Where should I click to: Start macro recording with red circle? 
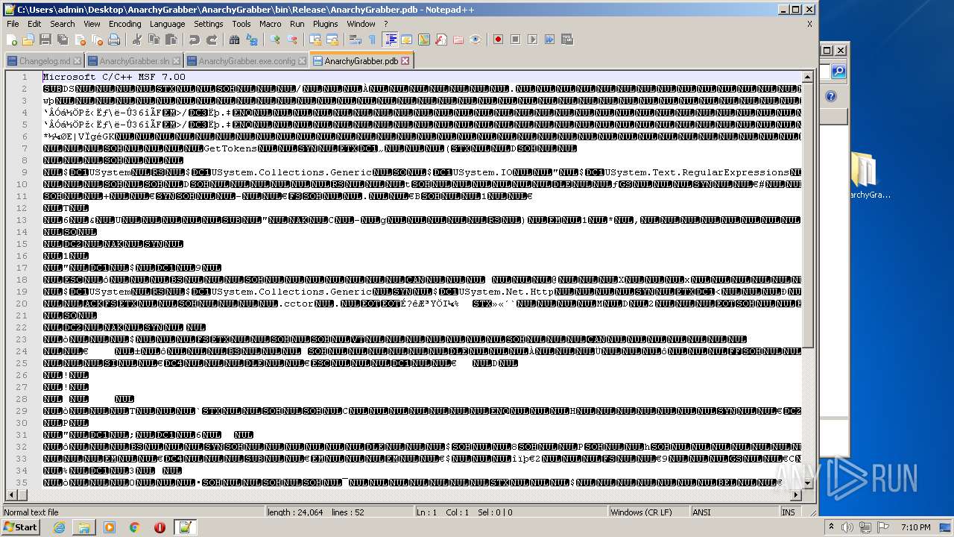point(498,40)
